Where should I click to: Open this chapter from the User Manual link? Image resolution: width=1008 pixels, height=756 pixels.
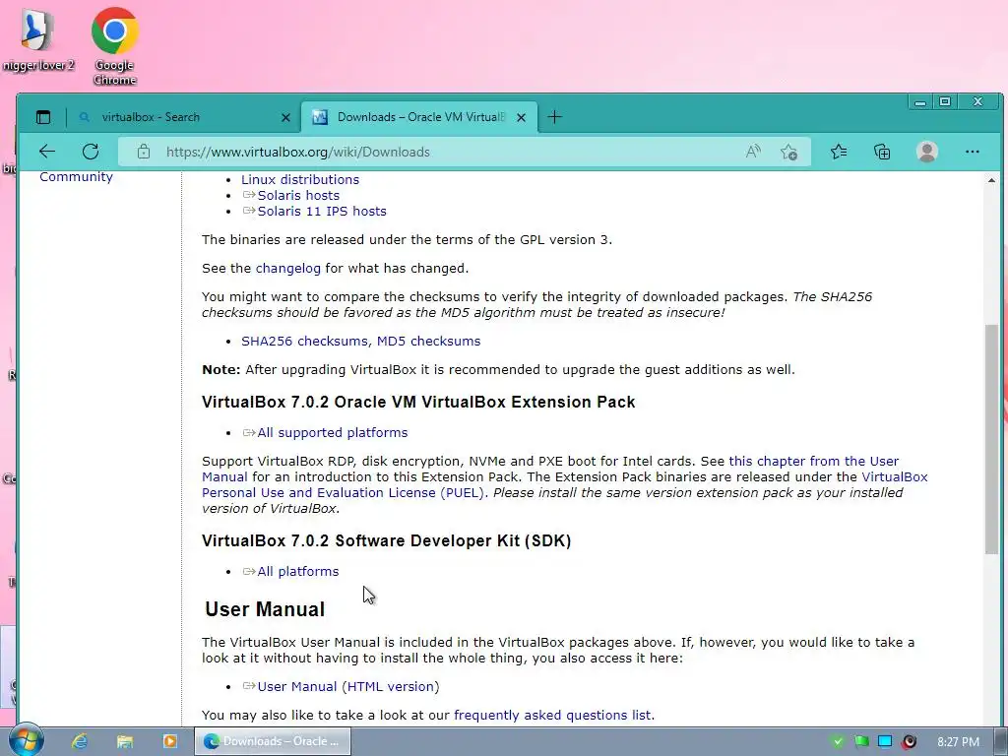tap(813, 461)
